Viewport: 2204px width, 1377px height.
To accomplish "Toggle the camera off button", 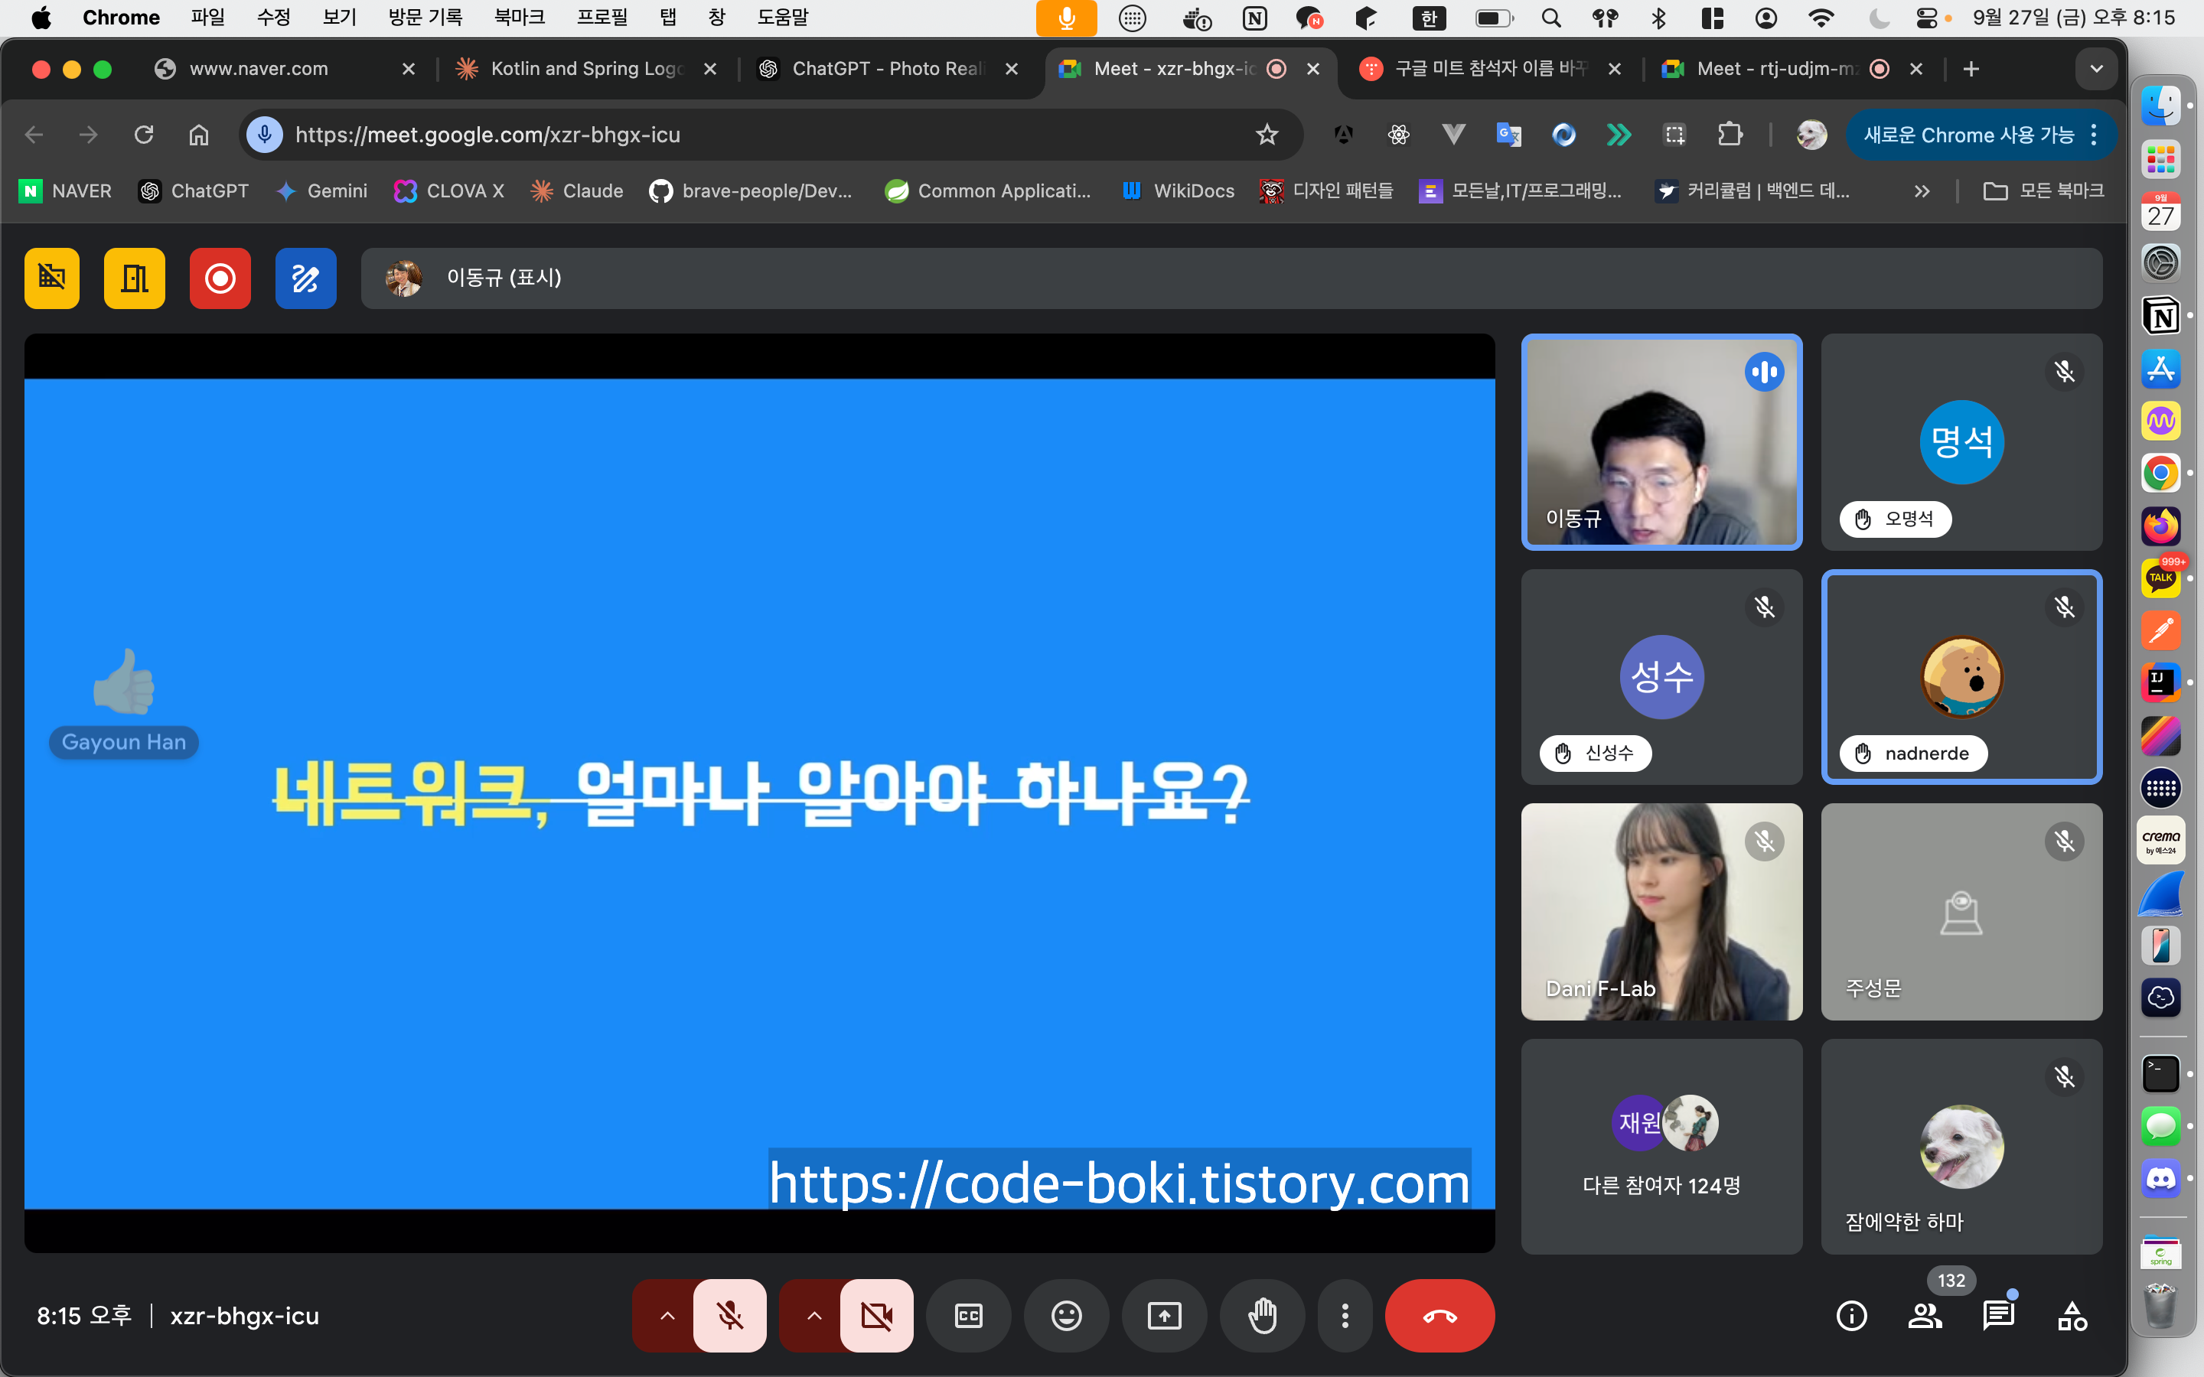I will click(876, 1316).
